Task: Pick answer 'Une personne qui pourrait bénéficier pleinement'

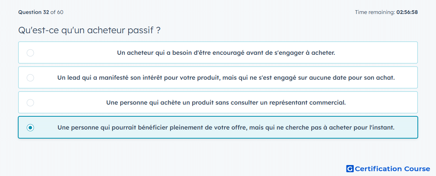Action: (226, 128)
